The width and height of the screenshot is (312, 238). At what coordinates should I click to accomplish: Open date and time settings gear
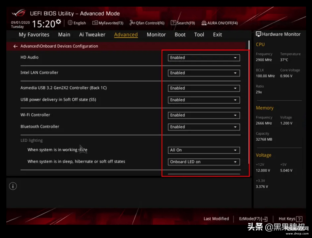point(58,22)
